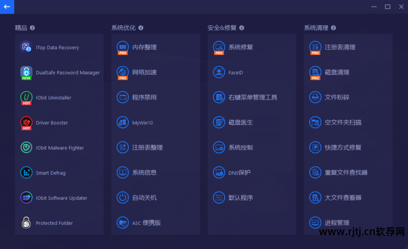Open the 文件粉碎 shredder icon
The image size is (408, 249).
315,97
